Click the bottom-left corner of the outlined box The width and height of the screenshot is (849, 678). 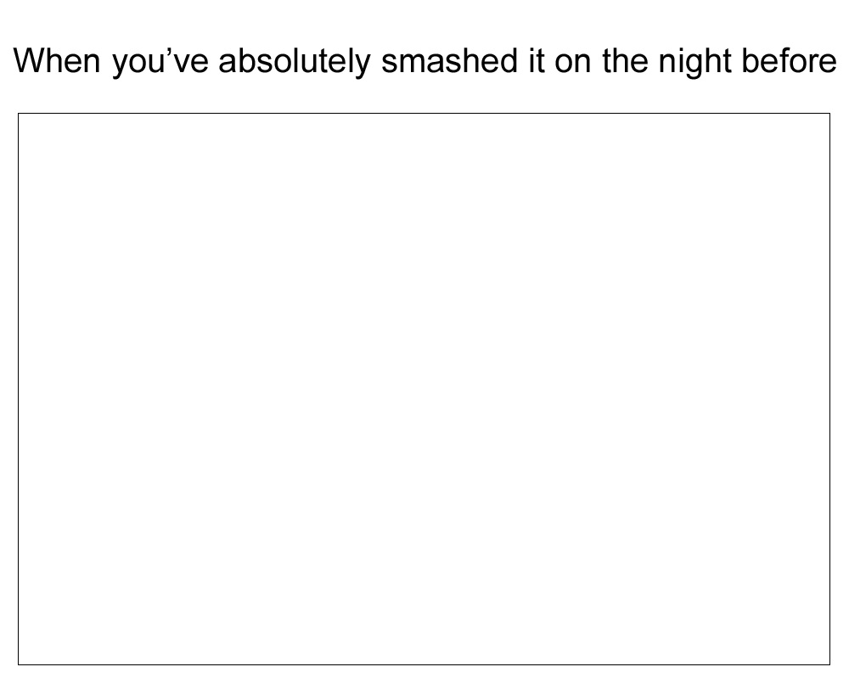[19, 664]
